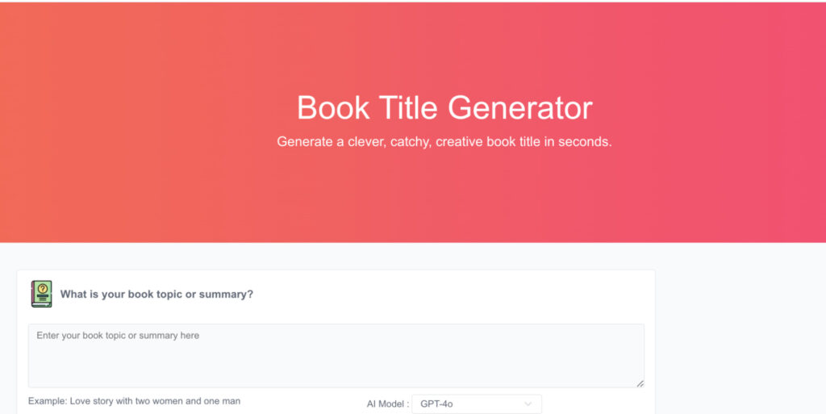Click the word "Generator" in the main heading
The width and height of the screenshot is (826, 414).
[520, 108]
